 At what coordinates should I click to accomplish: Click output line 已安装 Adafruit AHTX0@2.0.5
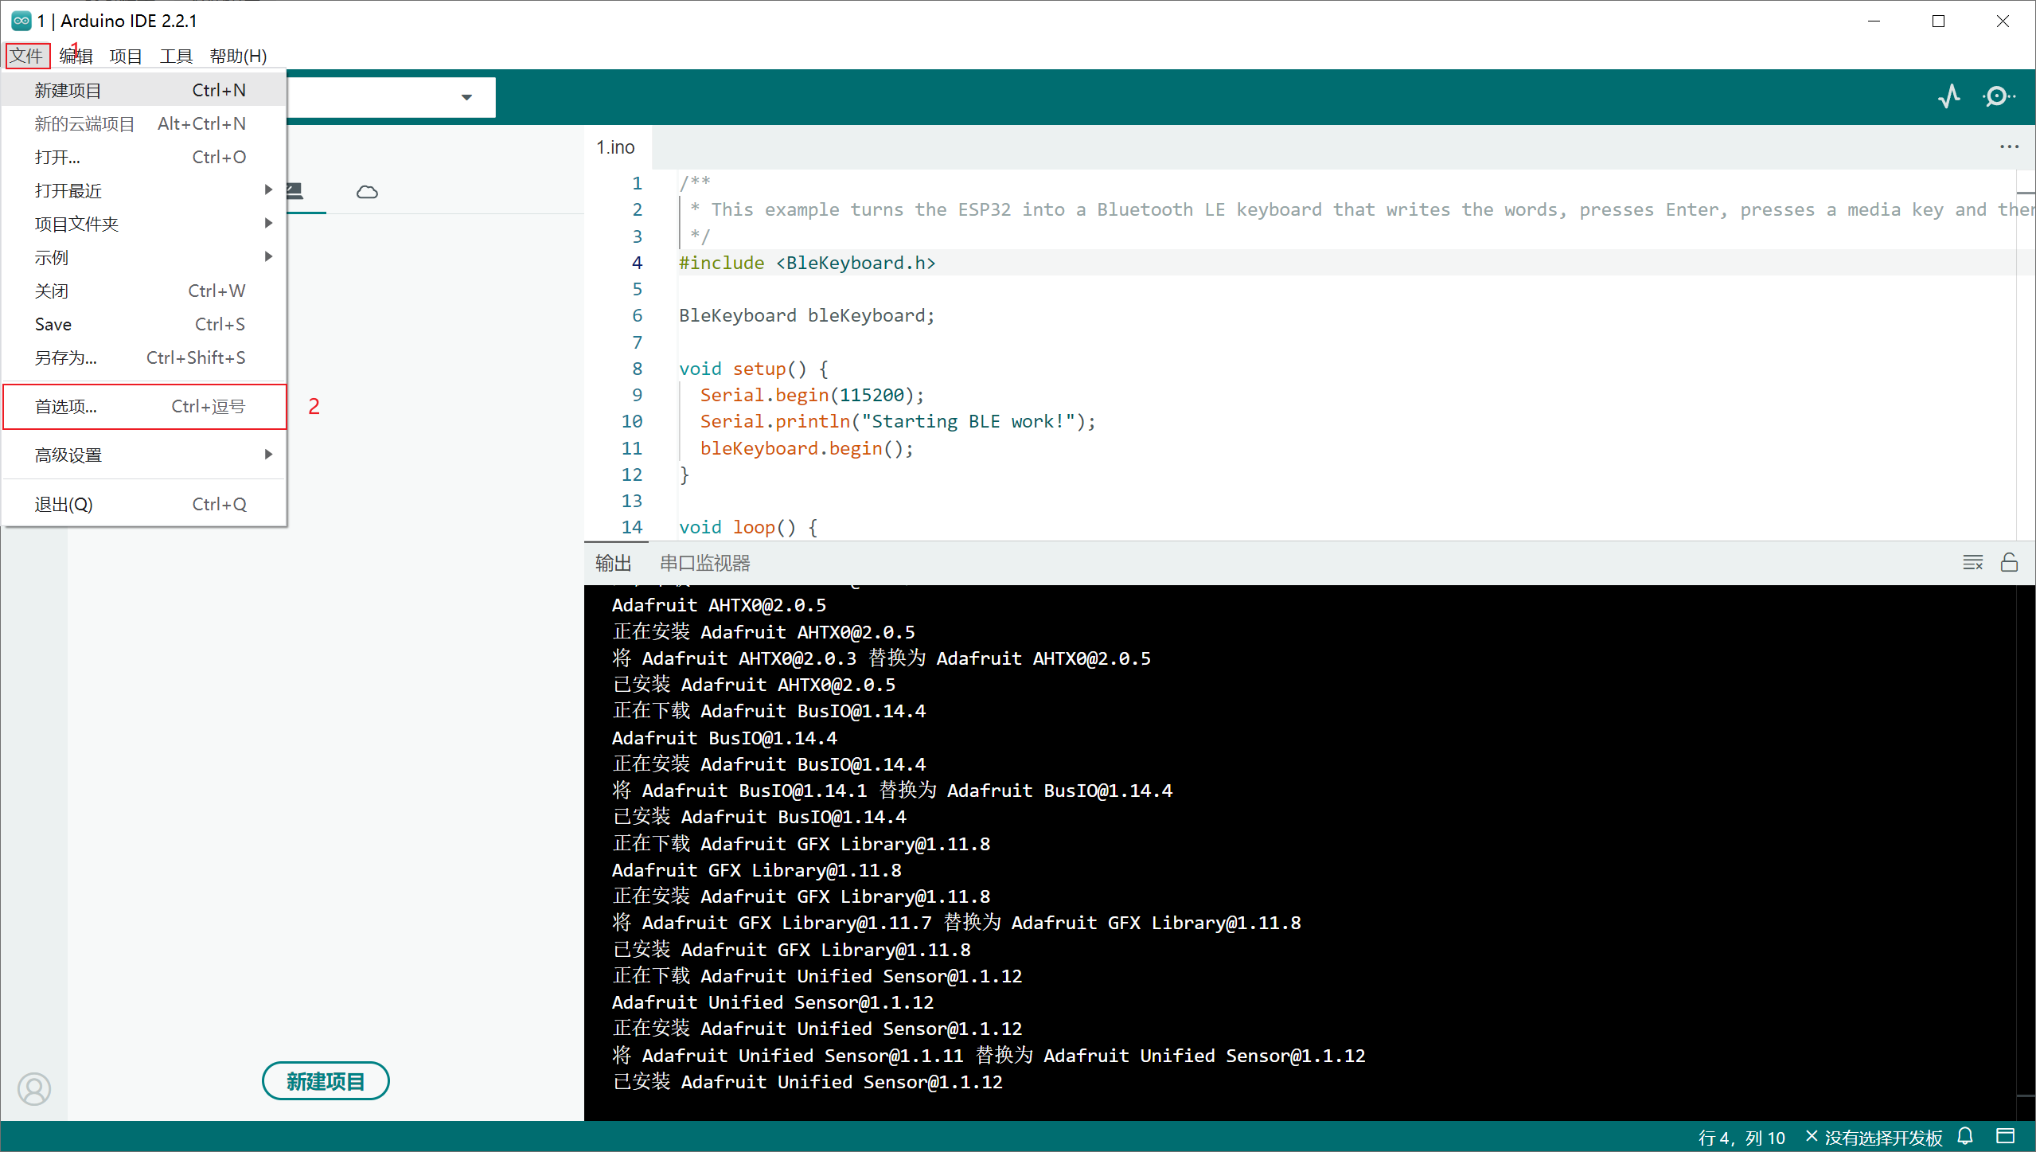(x=754, y=685)
